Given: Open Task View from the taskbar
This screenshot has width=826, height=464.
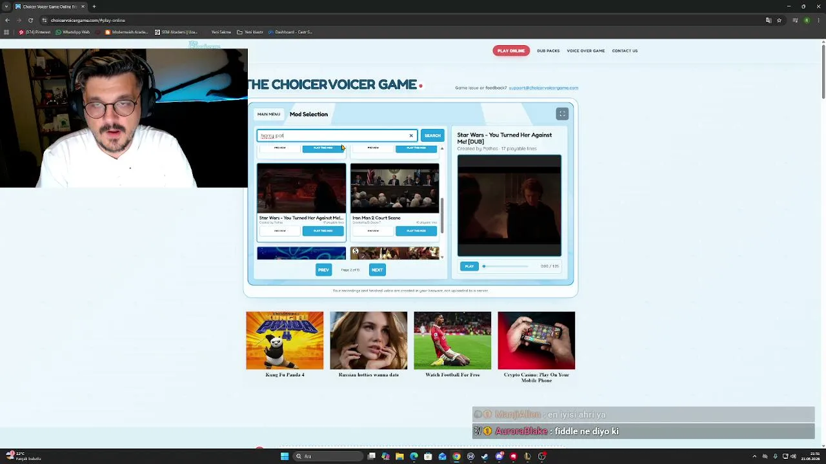Looking at the screenshot, I should [372, 456].
